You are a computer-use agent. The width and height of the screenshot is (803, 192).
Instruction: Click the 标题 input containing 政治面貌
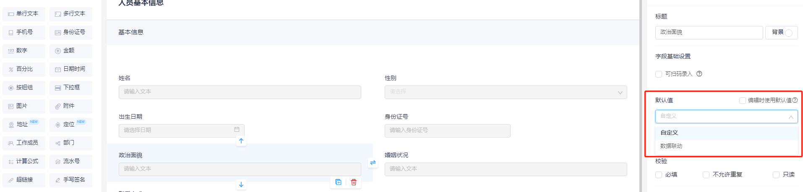tap(709, 32)
